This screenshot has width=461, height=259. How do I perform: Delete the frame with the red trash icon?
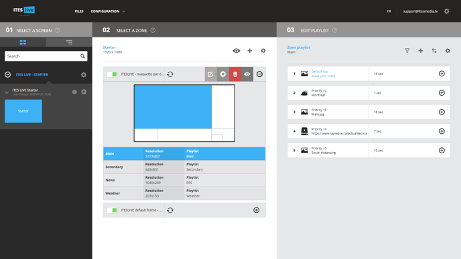coord(235,74)
